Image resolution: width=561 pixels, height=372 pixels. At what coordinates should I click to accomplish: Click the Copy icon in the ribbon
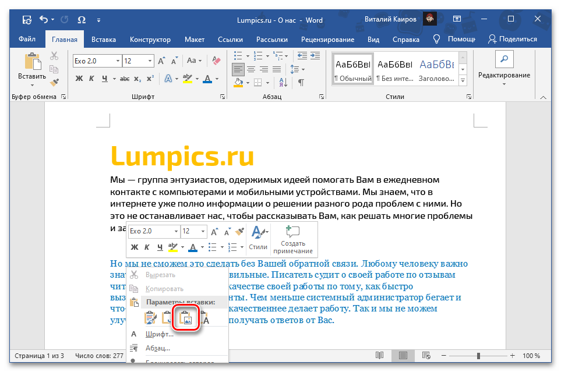pos(54,69)
